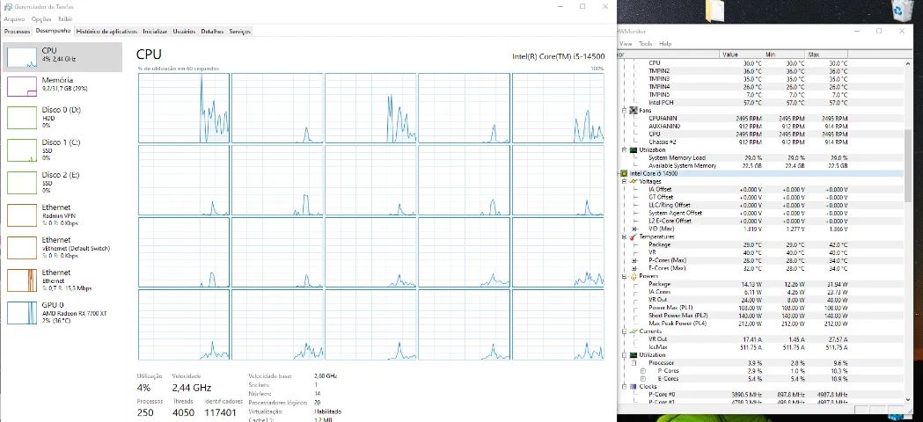Open GPU 0 AMD Radeon RX 7700 XT entry
923x422 pixels.
click(62, 312)
